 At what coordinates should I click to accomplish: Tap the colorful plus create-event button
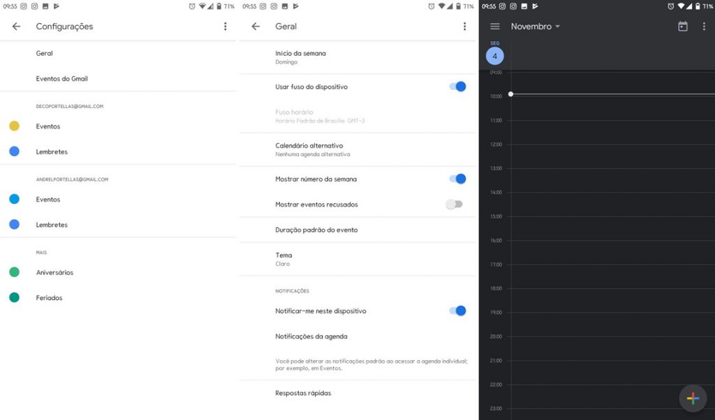(x=693, y=398)
